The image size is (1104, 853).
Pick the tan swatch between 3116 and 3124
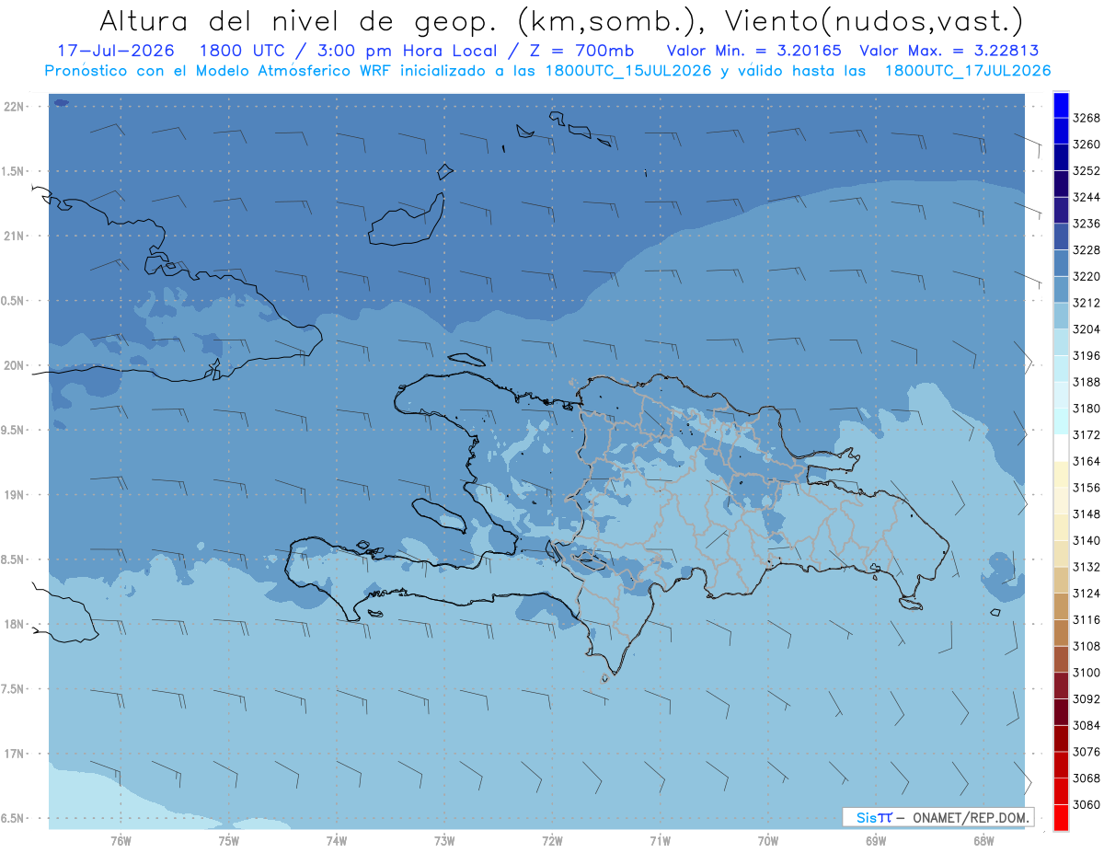click(x=1061, y=606)
